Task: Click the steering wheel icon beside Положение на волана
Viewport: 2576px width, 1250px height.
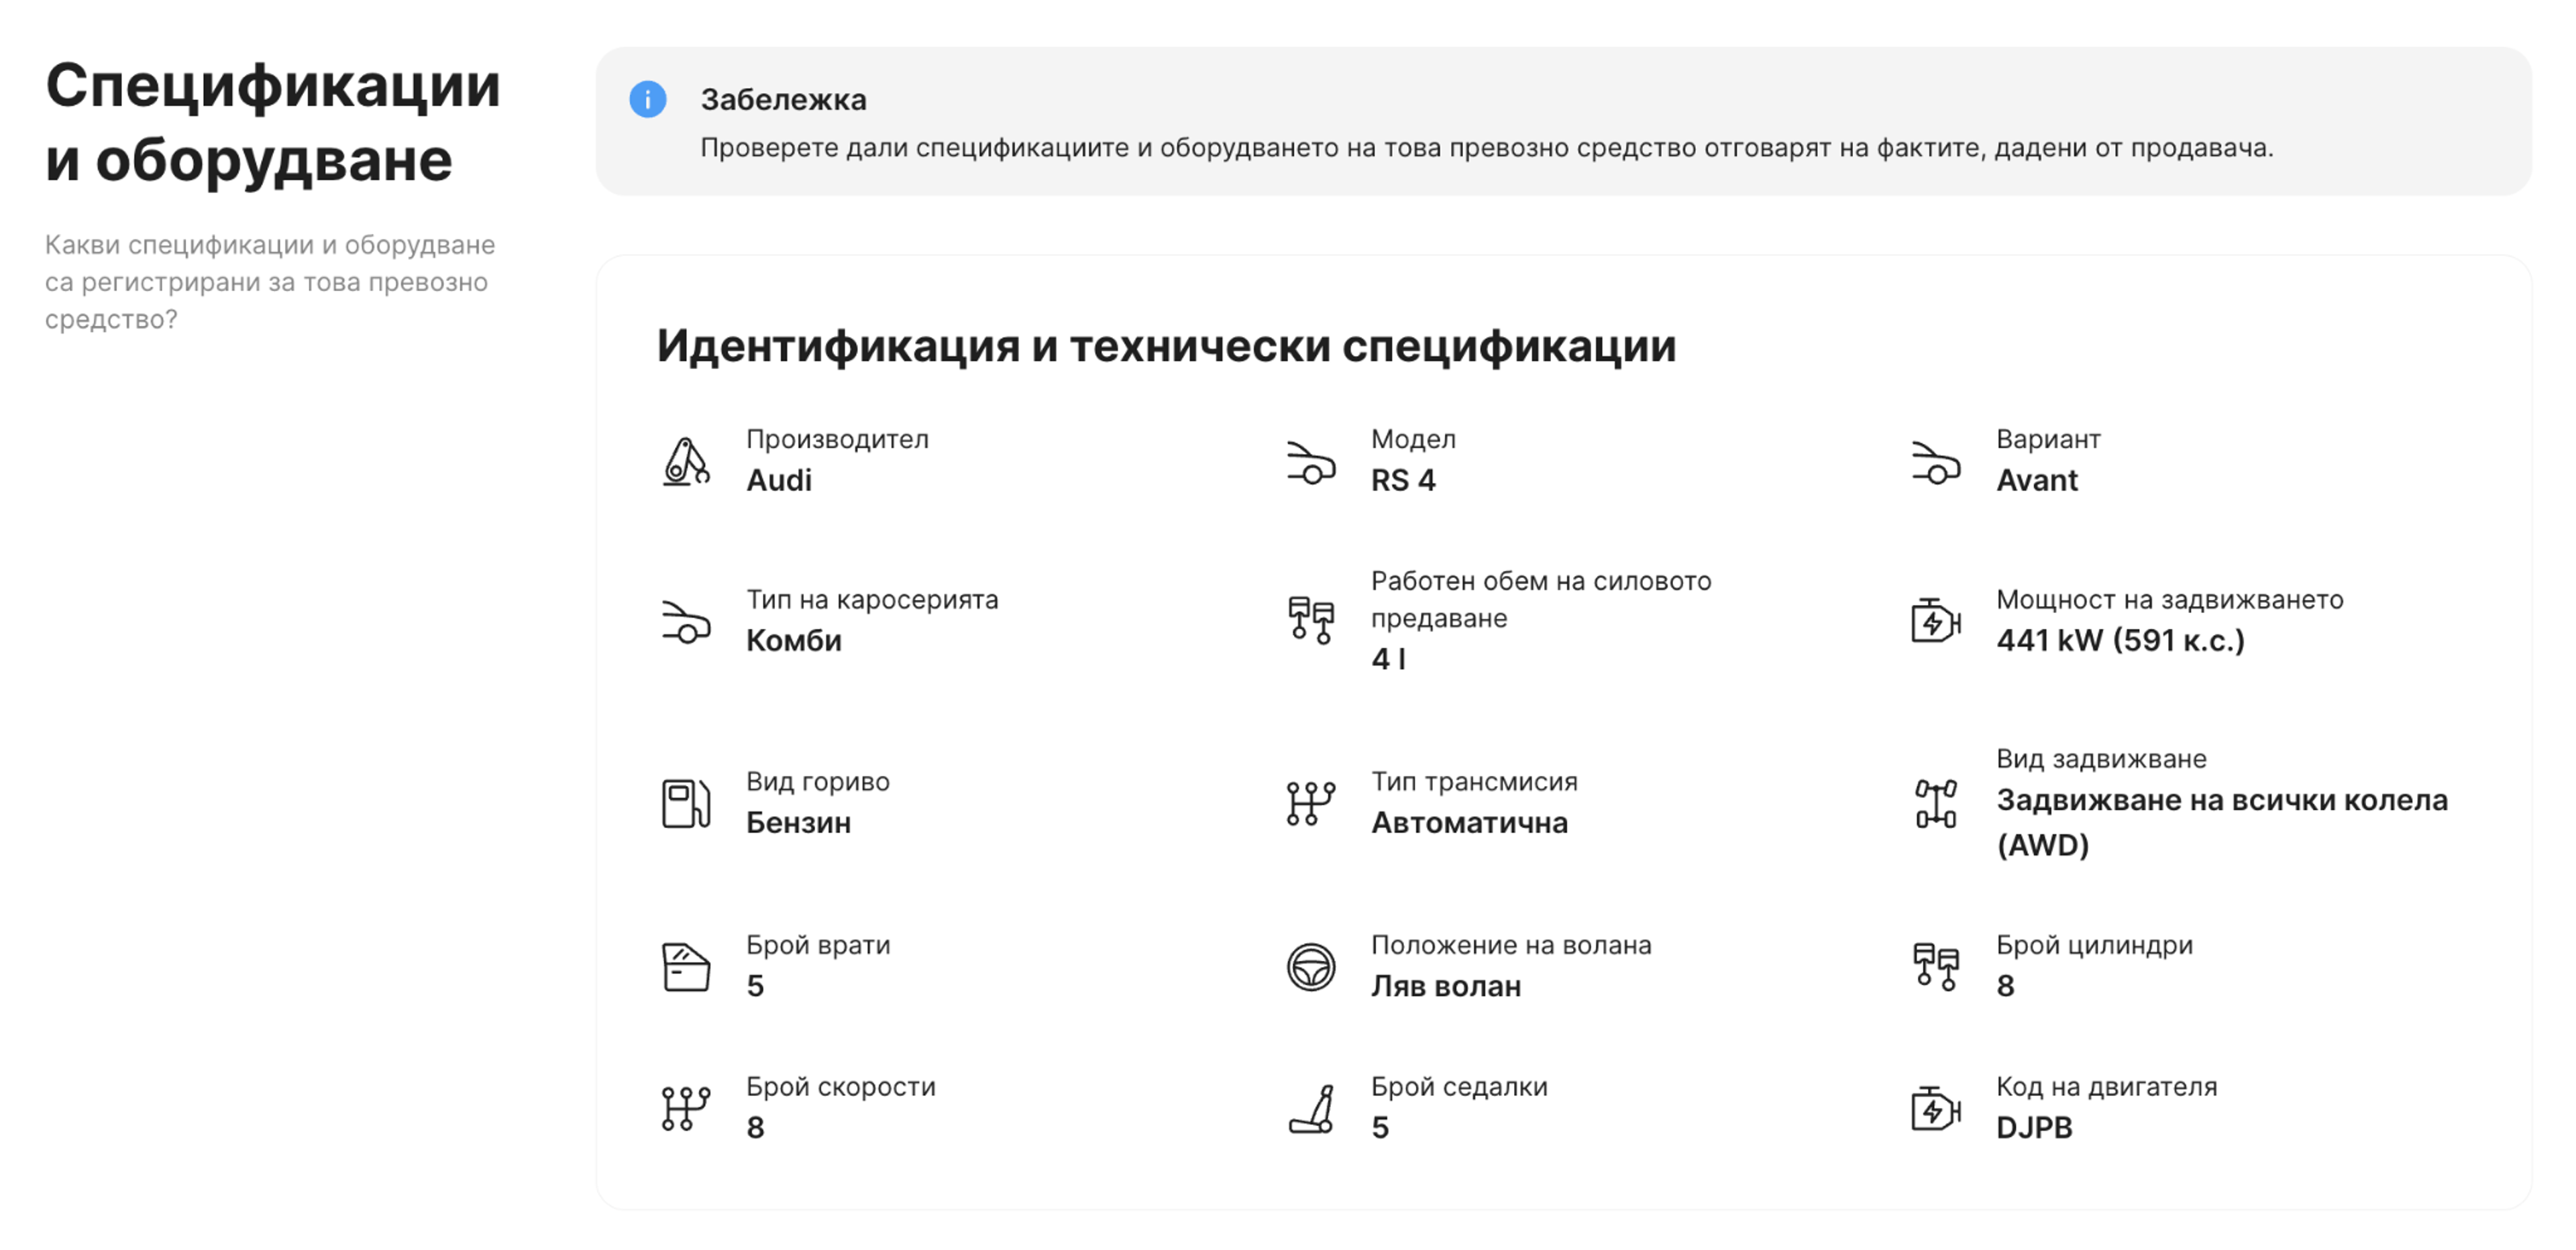Action: [1311, 967]
